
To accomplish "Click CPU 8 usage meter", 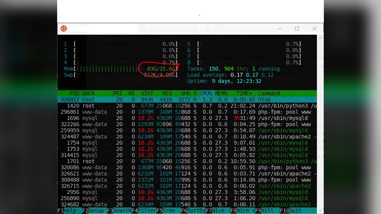I will pos(244,63).
